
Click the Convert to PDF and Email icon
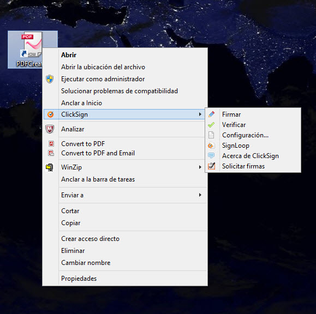coord(51,153)
